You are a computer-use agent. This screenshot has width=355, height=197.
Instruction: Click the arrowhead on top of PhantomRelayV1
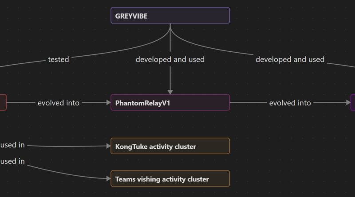coord(170,92)
